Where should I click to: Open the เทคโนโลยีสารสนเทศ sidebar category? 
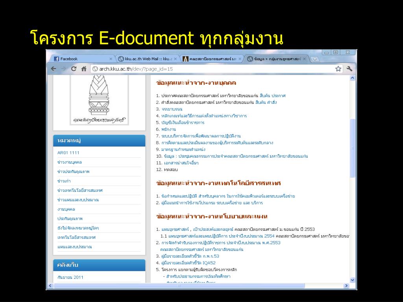(76, 238)
